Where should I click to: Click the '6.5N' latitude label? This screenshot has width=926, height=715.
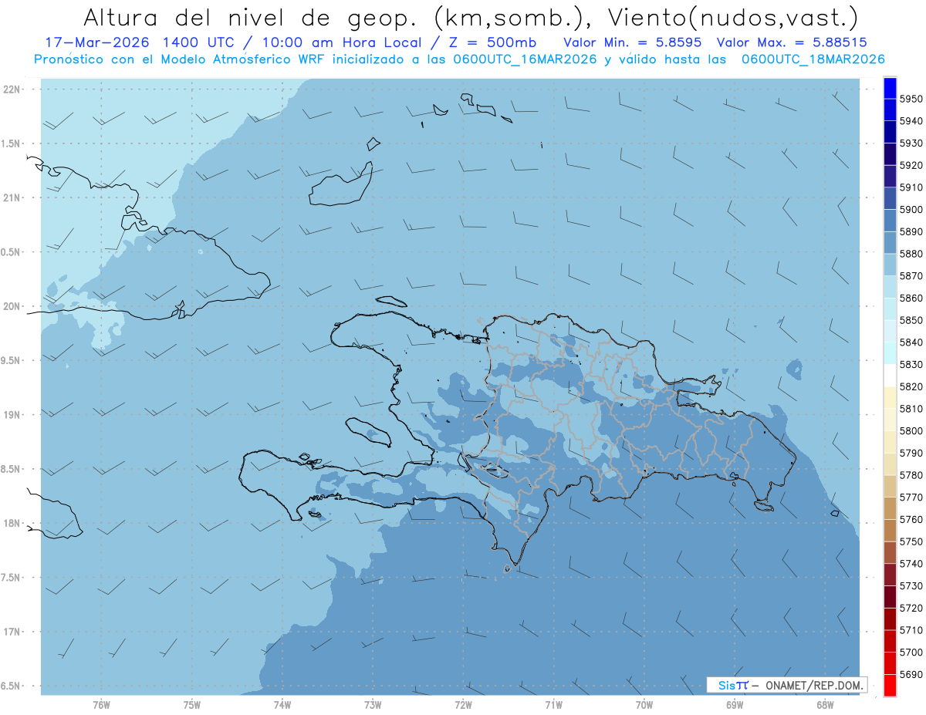(x=10, y=686)
